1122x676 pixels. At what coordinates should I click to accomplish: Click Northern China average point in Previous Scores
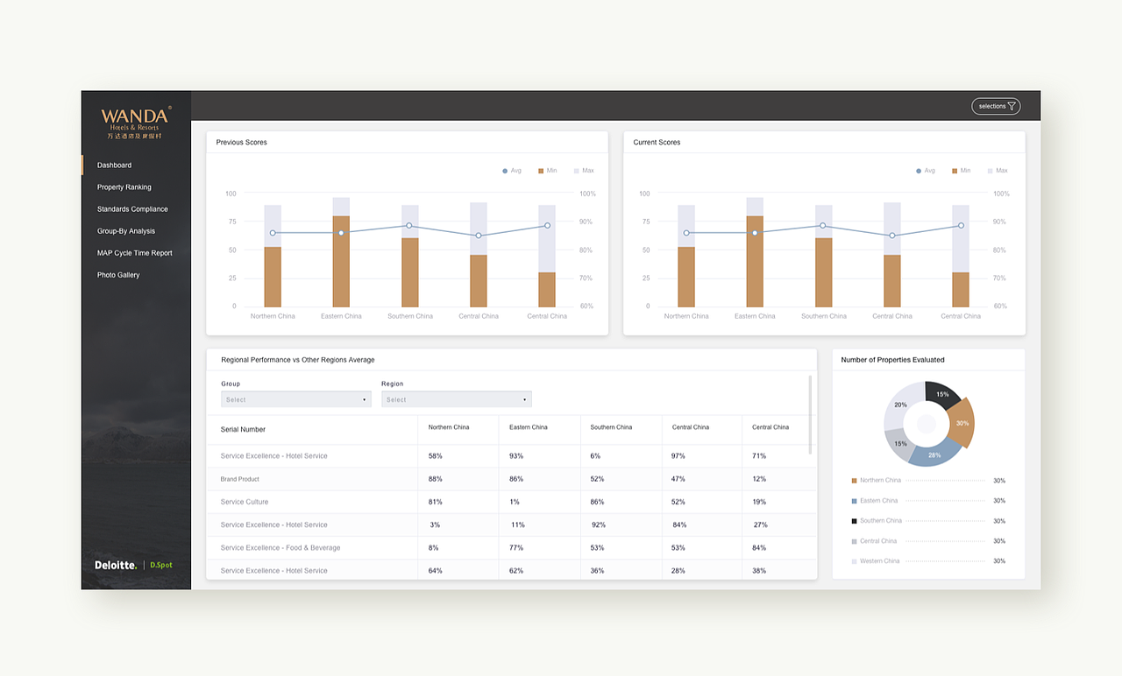tap(273, 233)
